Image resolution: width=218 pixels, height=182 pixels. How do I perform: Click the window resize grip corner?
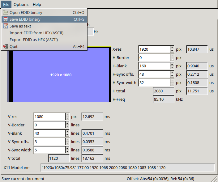click(x=215, y=179)
